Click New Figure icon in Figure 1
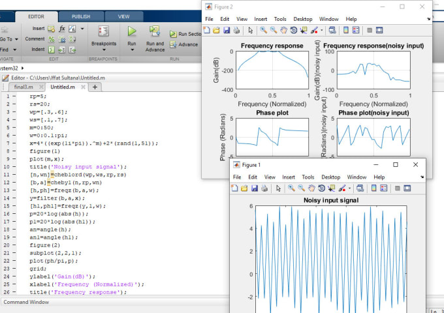Viewport: 444px width, 313px height. [234, 188]
